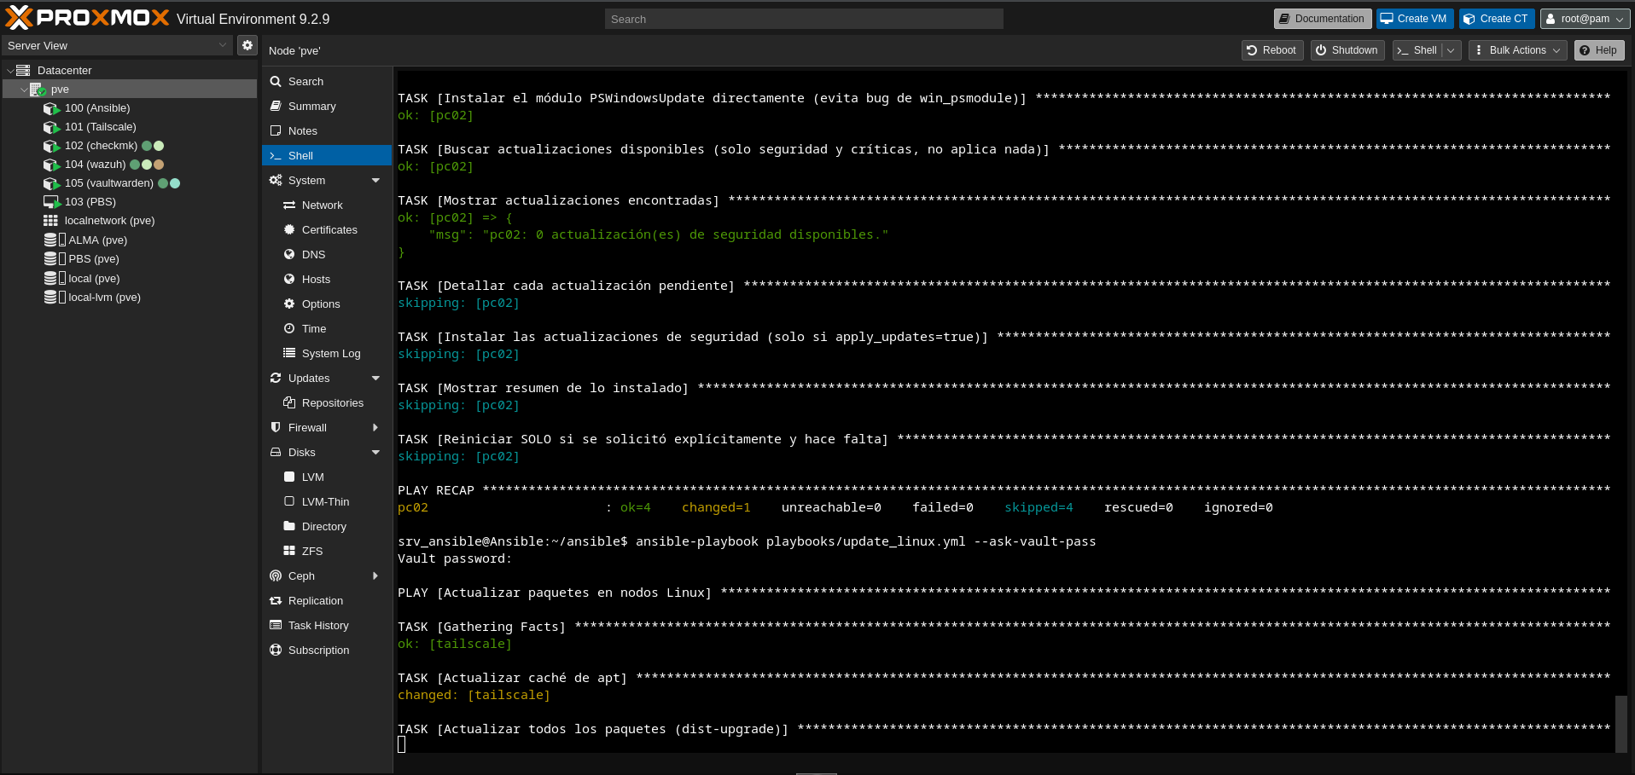This screenshot has height=775, width=1635.
Task: Click the Reboot button
Action: [1271, 50]
